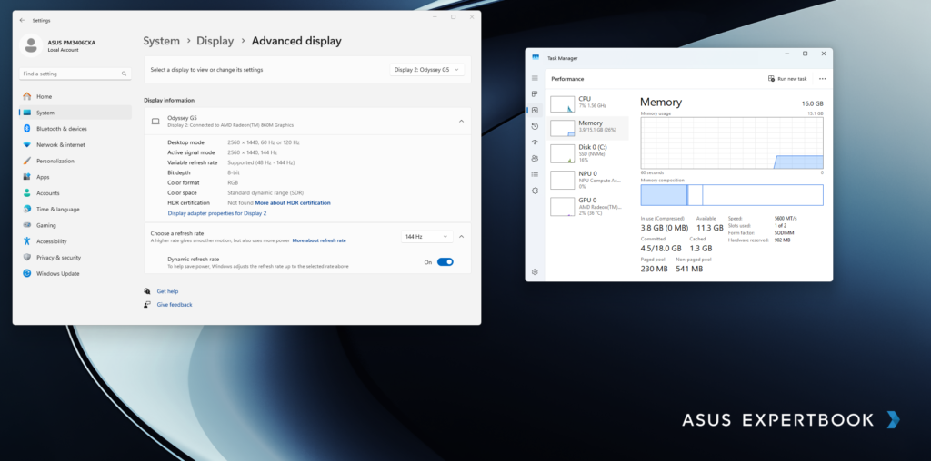The width and height of the screenshot is (931, 461).
Task: Open More about refresh rate link
Action: pyautogui.click(x=319, y=240)
